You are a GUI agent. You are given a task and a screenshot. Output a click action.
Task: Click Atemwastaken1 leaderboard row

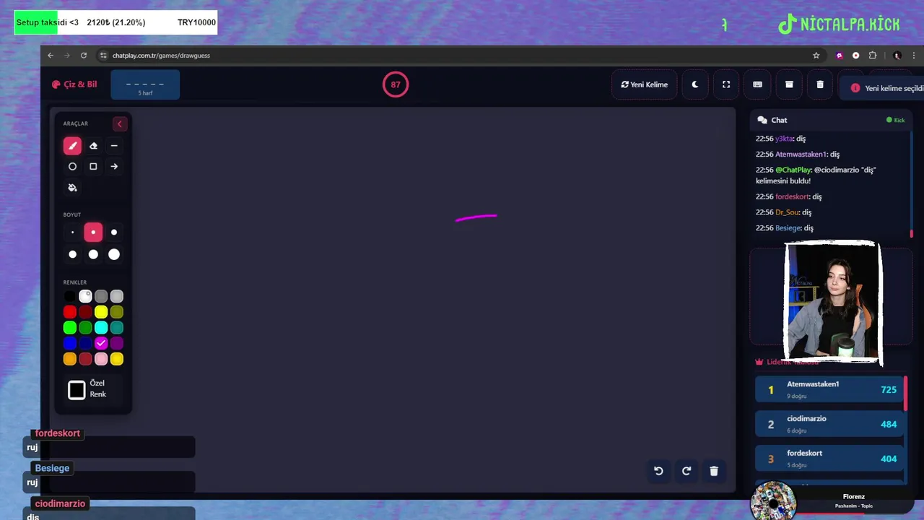829,390
